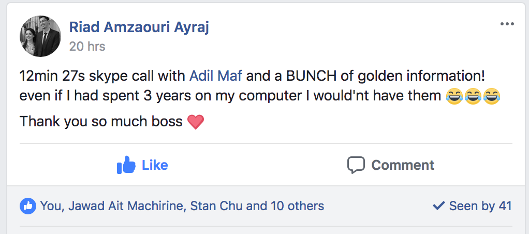
Task: Click the red heart emoji
Action: pyautogui.click(x=195, y=123)
